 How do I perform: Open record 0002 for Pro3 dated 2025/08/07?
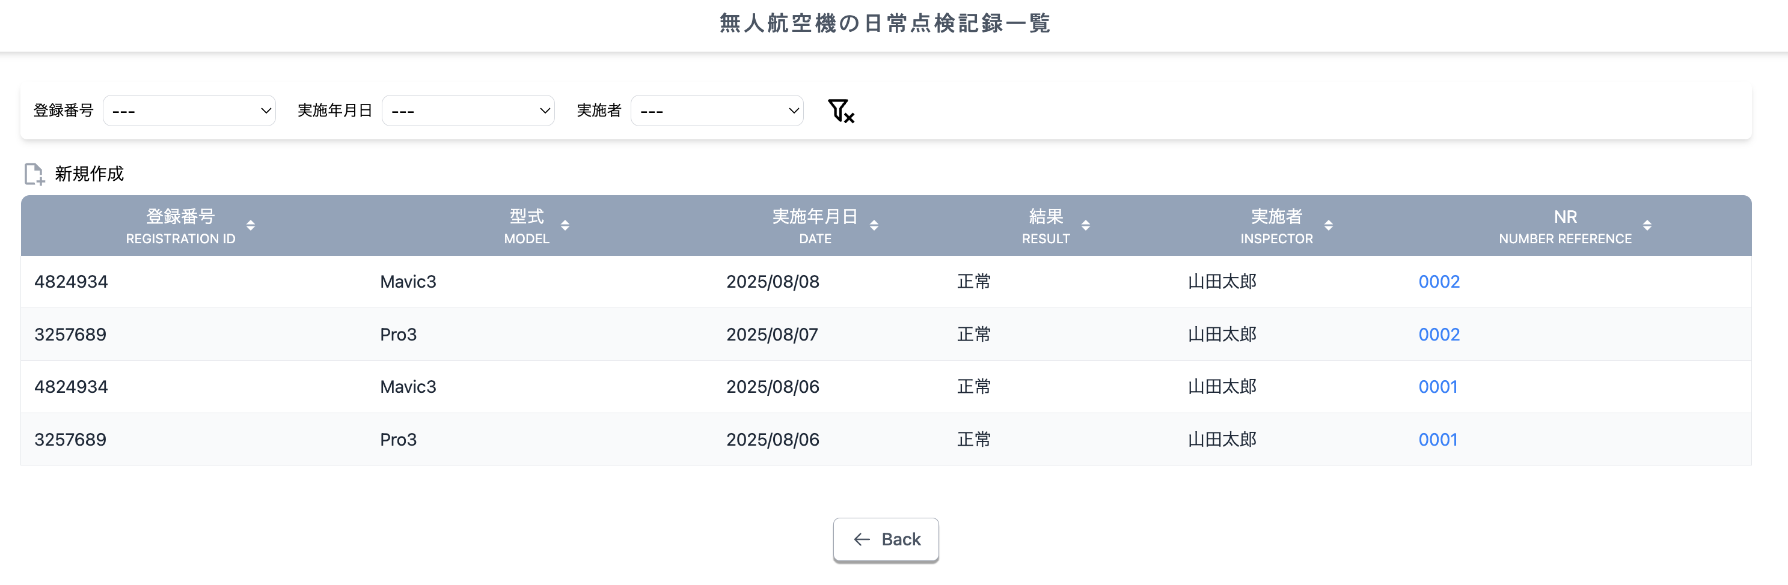[1438, 334]
